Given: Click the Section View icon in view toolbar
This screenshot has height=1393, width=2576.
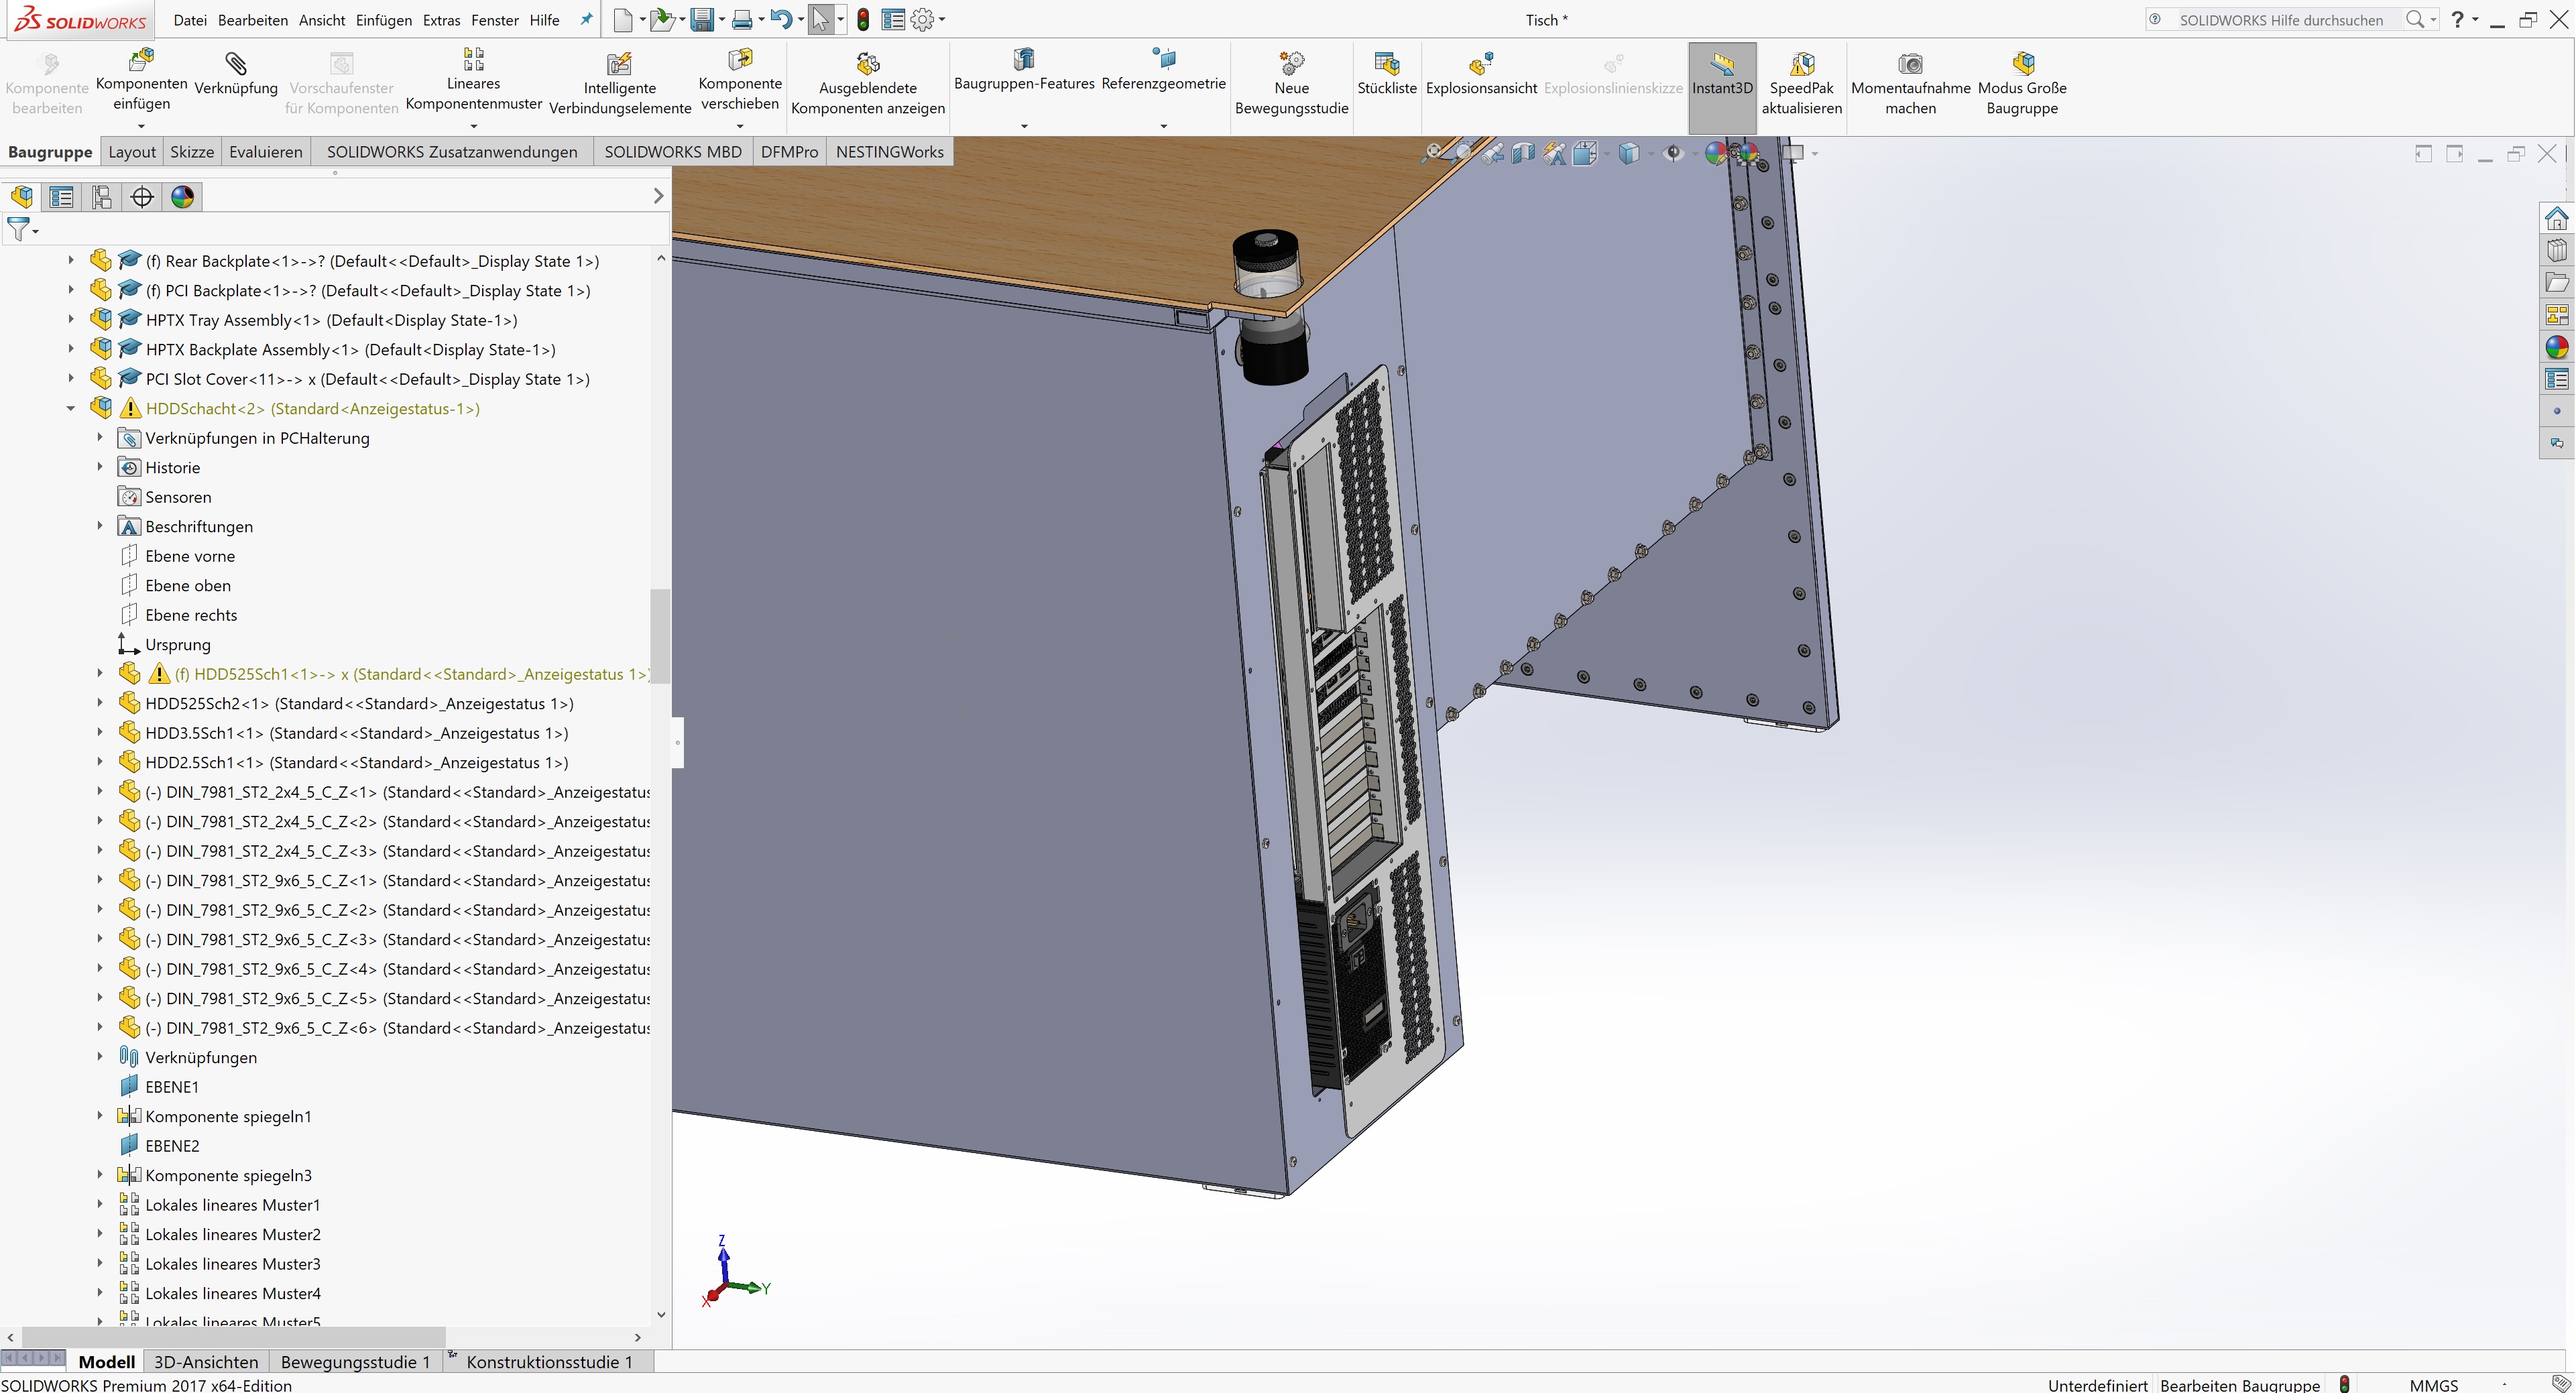Looking at the screenshot, I should (x=1523, y=153).
